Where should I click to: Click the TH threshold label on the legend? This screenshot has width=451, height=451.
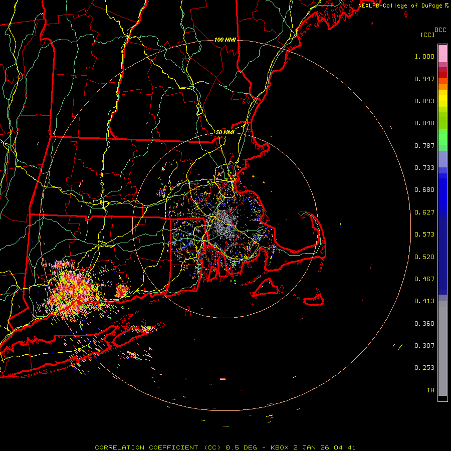pos(430,390)
